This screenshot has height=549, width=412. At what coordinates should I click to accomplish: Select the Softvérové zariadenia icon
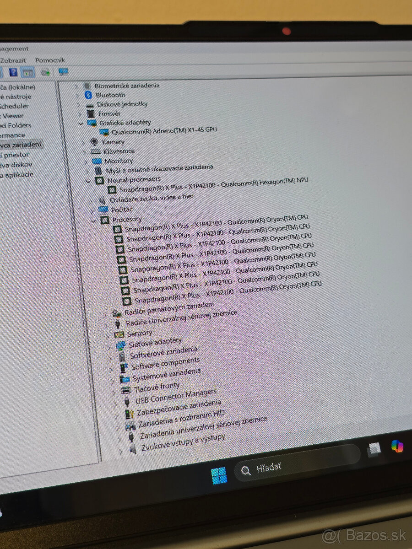122,356
